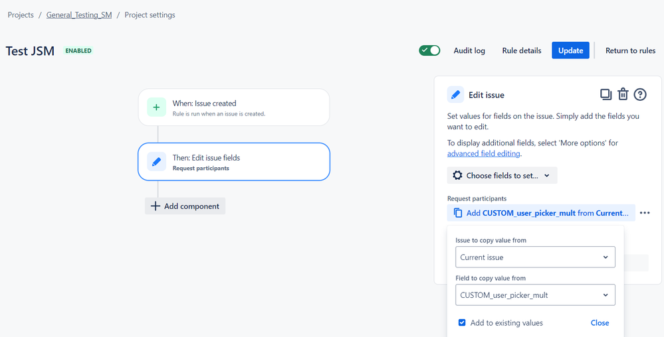Switch to Rule details
The height and width of the screenshot is (337, 664).
[521, 50]
